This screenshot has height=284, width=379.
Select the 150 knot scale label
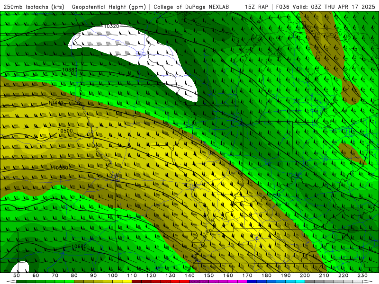coord(208,275)
